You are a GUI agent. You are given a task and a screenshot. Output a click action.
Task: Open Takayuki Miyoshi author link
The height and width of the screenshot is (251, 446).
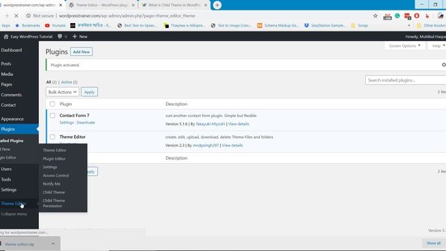(210, 124)
